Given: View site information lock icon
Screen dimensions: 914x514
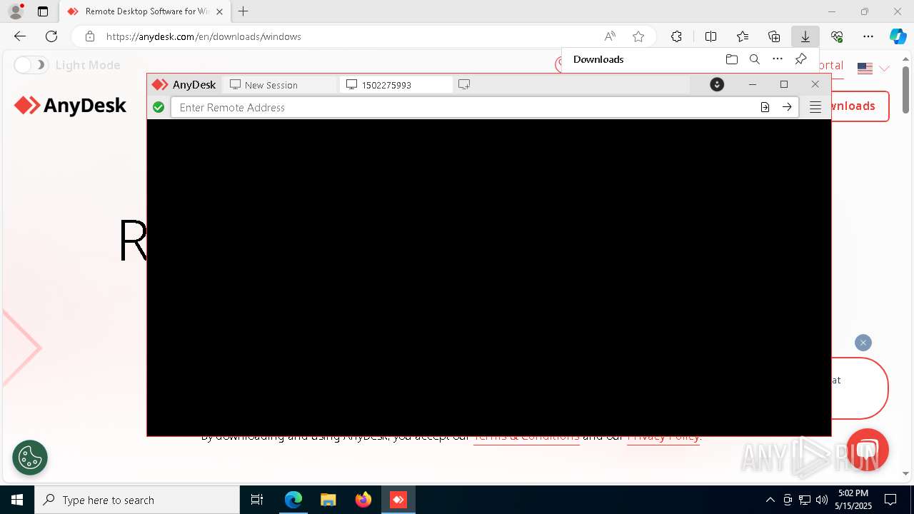Looking at the screenshot, I should pyautogui.click(x=90, y=36).
